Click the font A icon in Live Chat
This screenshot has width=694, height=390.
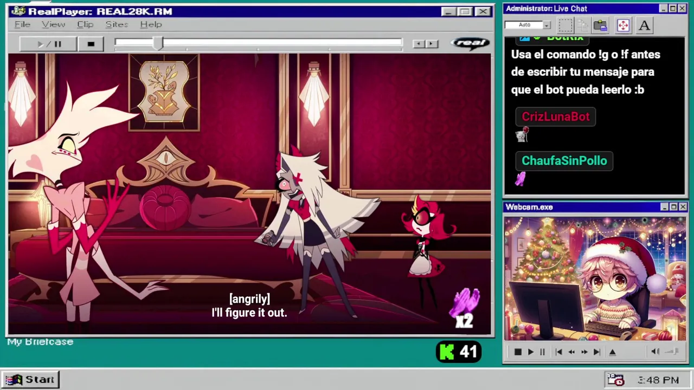point(644,25)
